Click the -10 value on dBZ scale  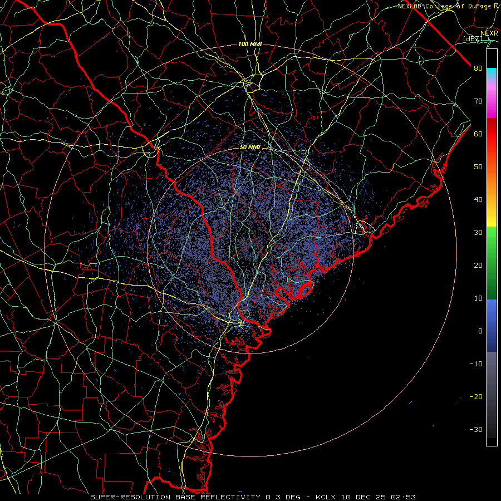coord(476,364)
